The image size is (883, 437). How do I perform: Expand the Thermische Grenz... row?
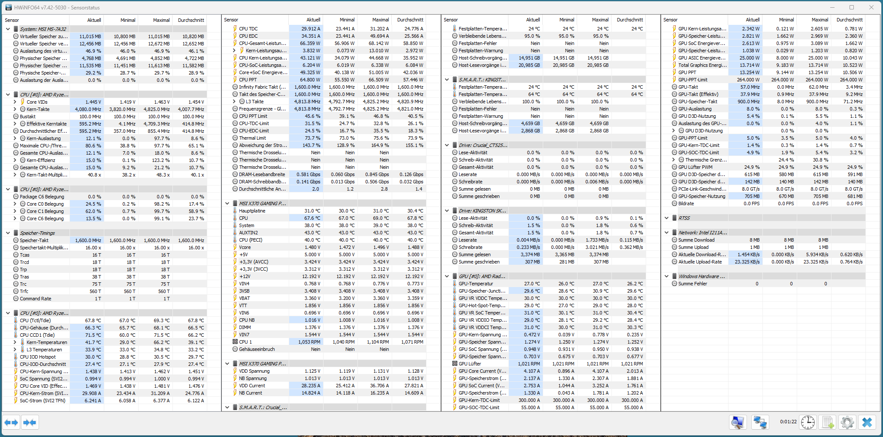(673, 160)
